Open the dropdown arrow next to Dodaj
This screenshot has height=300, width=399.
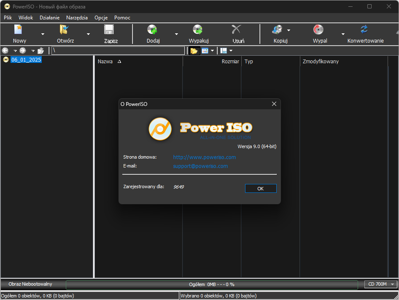(176, 34)
